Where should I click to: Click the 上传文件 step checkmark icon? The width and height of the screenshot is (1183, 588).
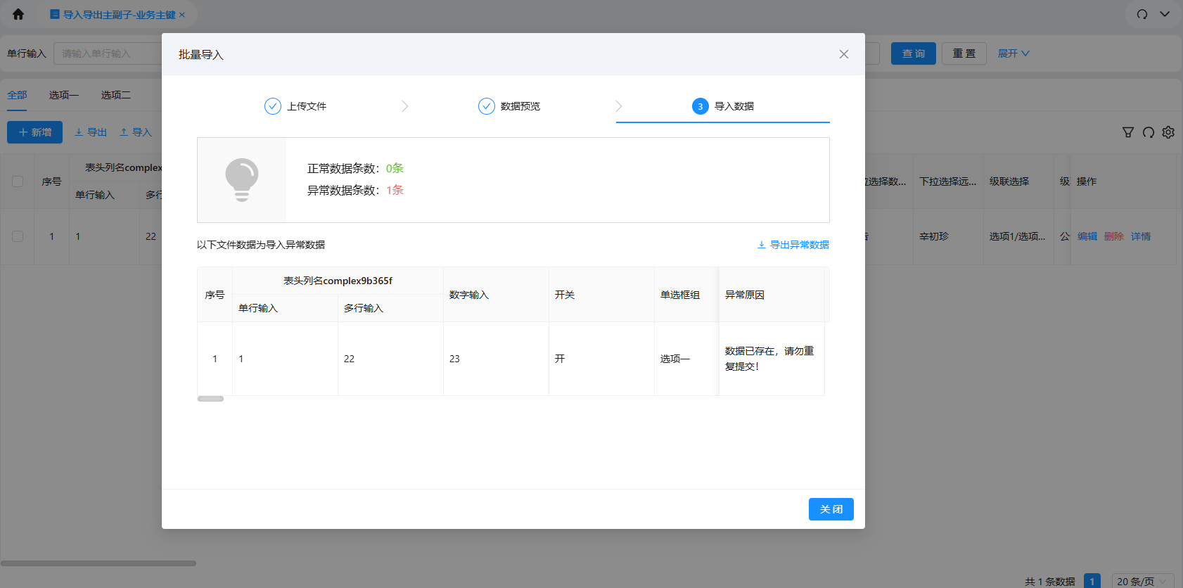pos(273,106)
